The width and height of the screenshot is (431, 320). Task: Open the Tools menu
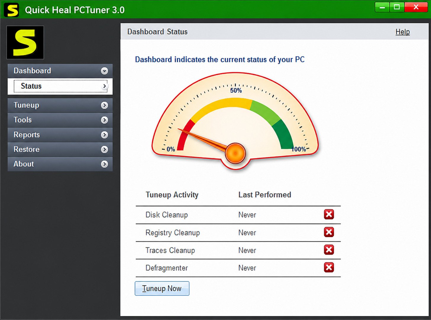(x=60, y=120)
